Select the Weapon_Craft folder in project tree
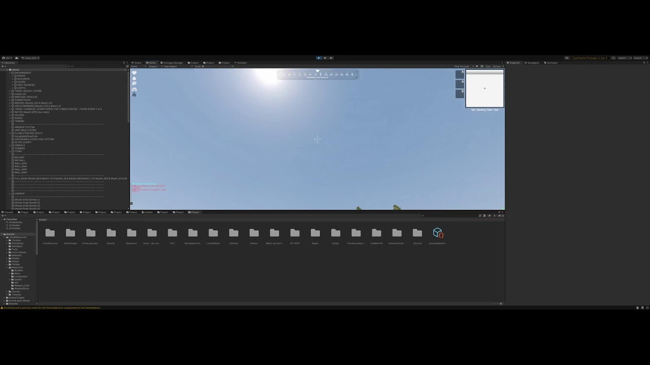Screen dimensions: 650x365 point(21,285)
